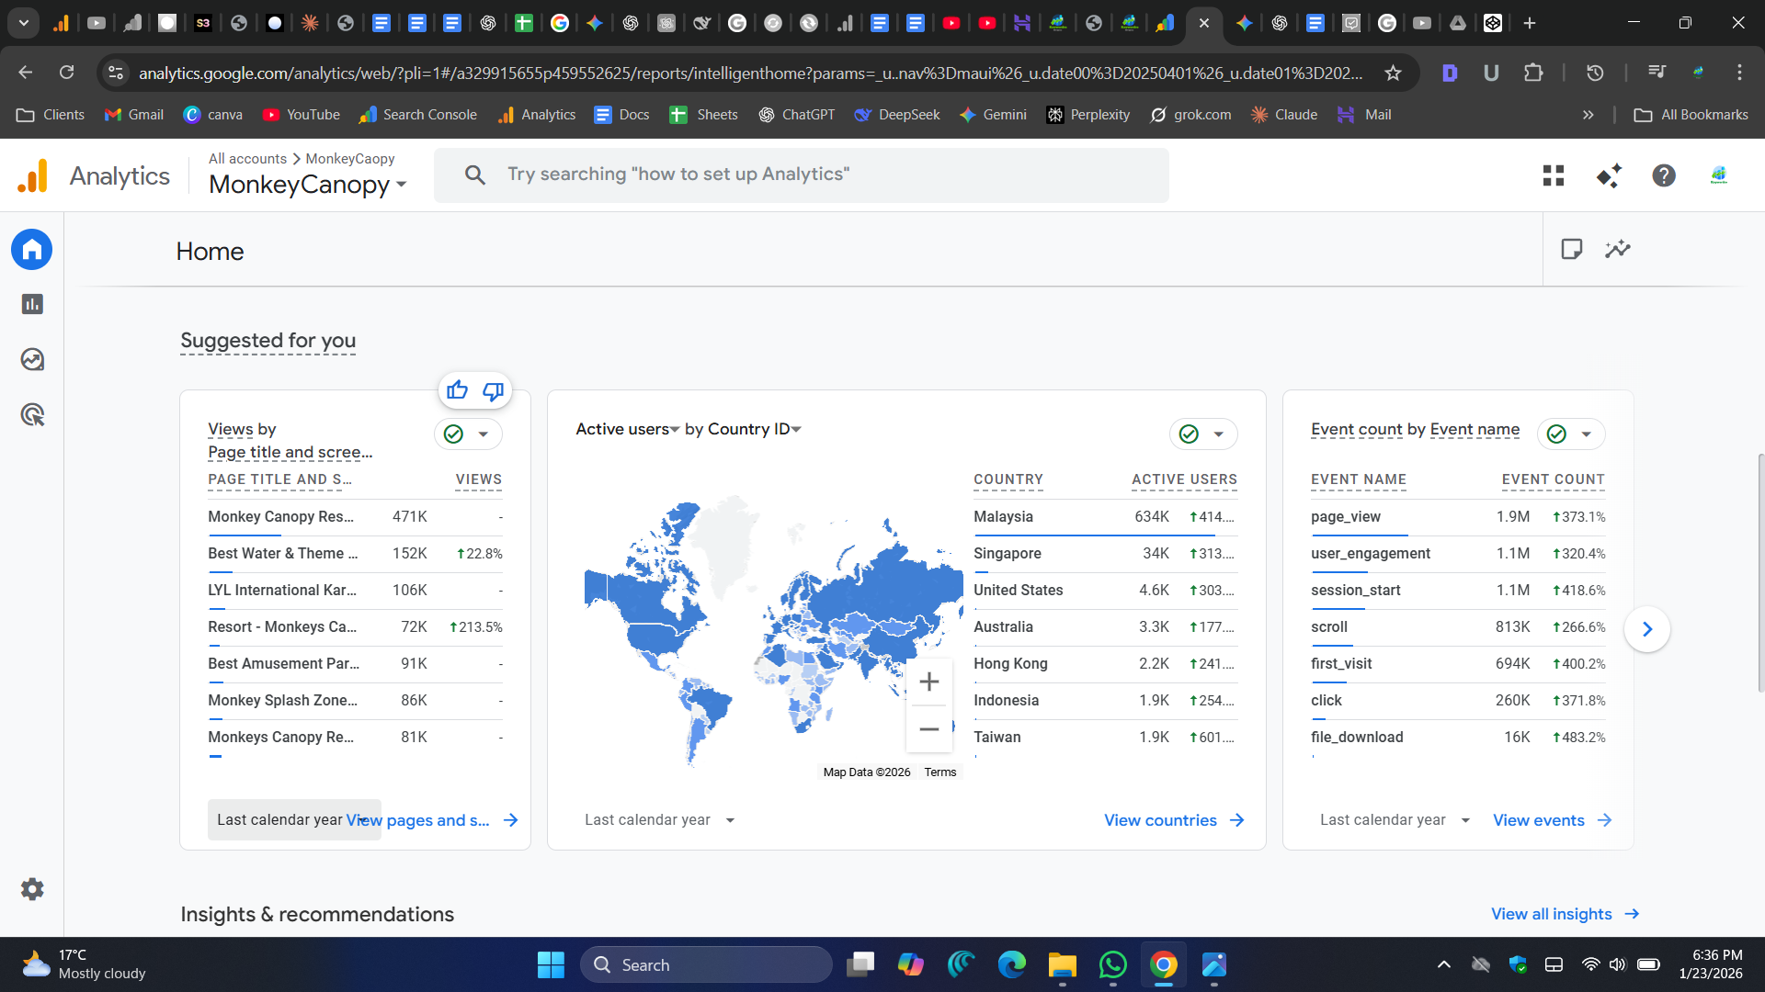The height and width of the screenshot is (992, 1765).
Task: Open Chrome's three-dot browser menu
Action: (1740, 73)
